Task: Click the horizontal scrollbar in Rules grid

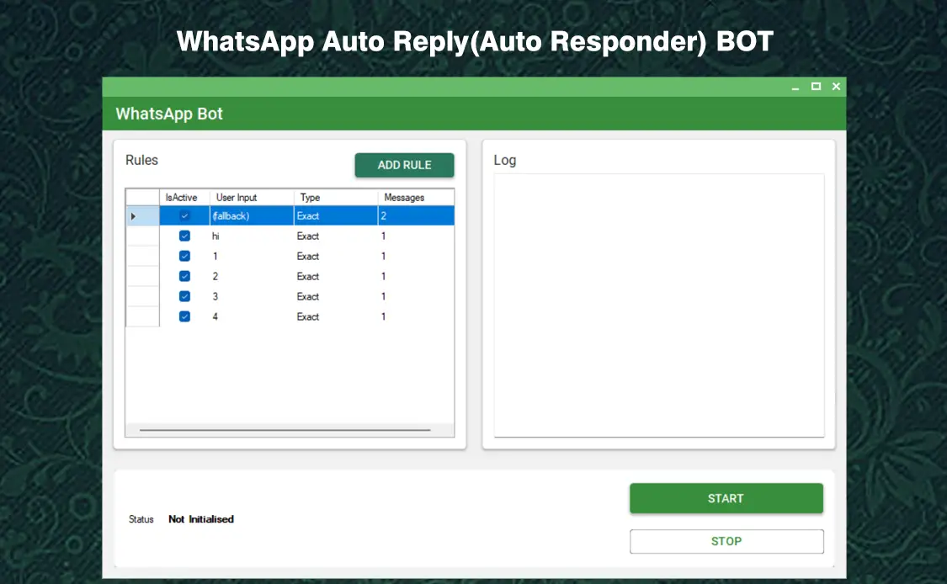Action: click(x=285, y=430)
